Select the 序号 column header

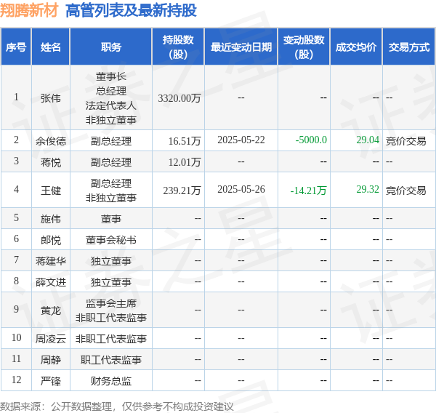point(16,47)
